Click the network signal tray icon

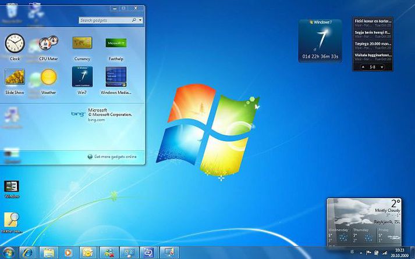385,253
